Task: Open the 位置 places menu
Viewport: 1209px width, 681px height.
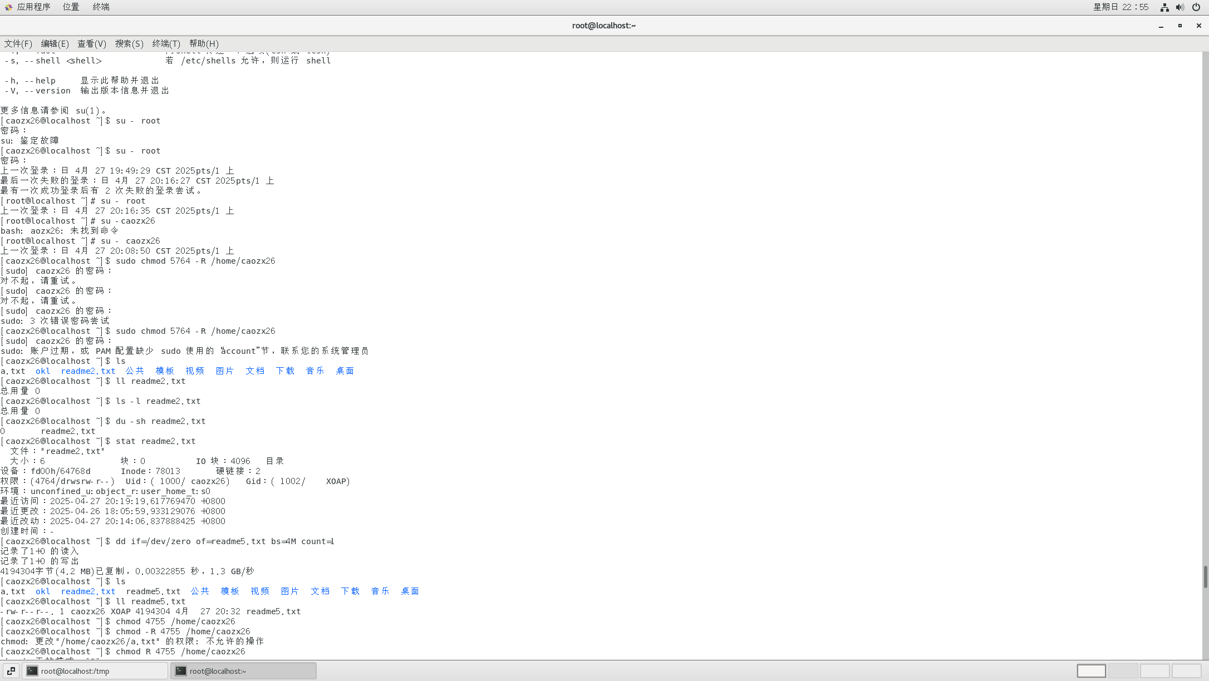Action: [x=71, y=7]
